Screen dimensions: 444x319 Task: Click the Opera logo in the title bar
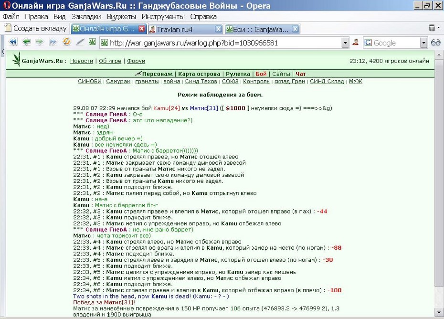click(7, 5)
